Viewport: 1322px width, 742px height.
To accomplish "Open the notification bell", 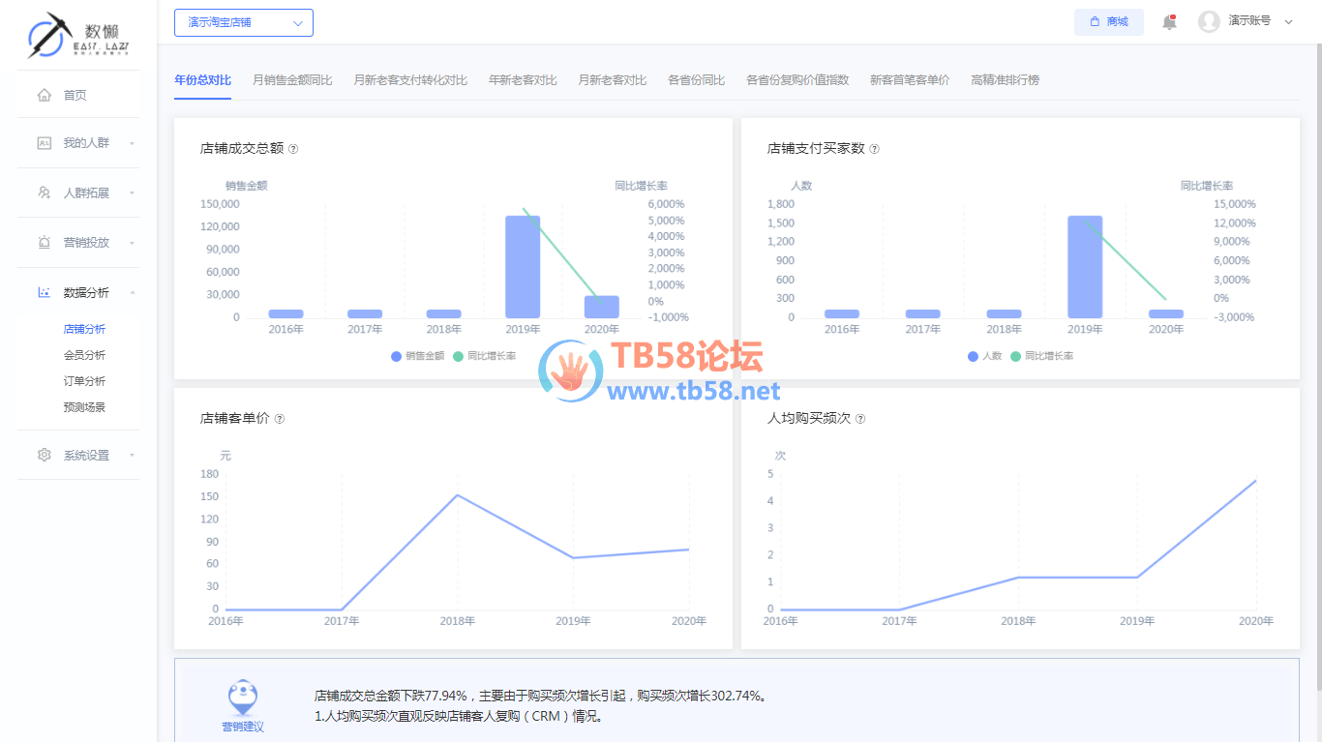I will click(1169, 21).
